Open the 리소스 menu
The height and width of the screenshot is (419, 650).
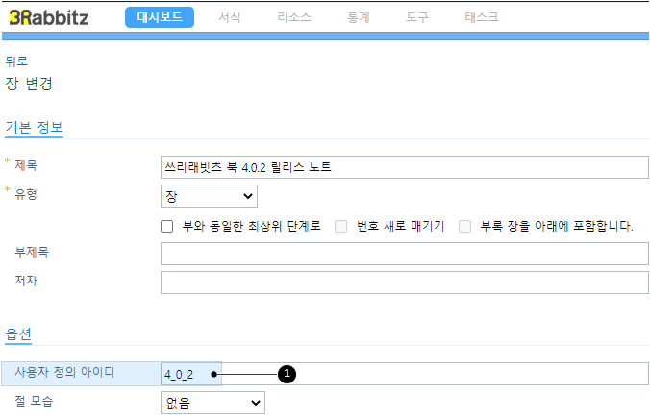coord(294,17)
